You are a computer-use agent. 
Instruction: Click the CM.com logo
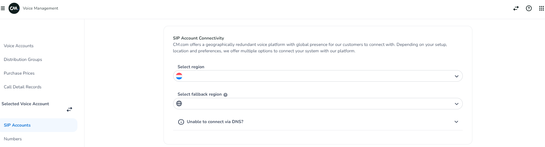(x=14, y=8)
